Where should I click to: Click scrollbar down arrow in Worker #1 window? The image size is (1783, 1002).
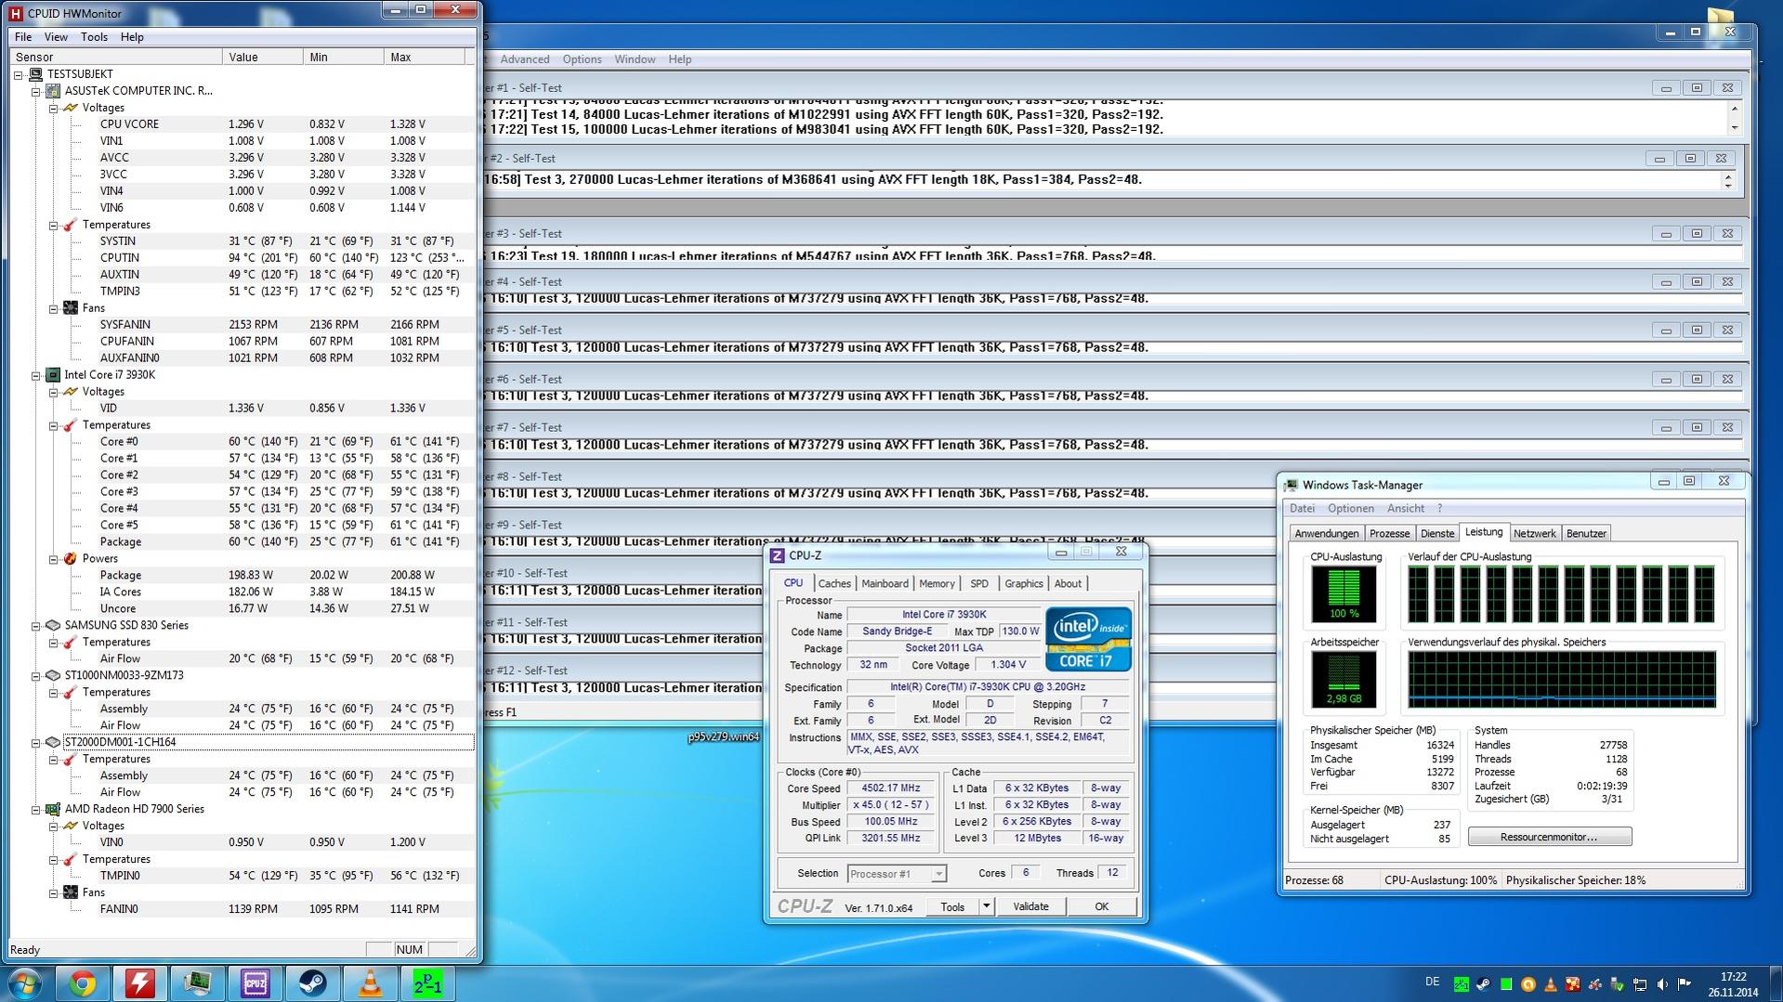click(1734, 128)
